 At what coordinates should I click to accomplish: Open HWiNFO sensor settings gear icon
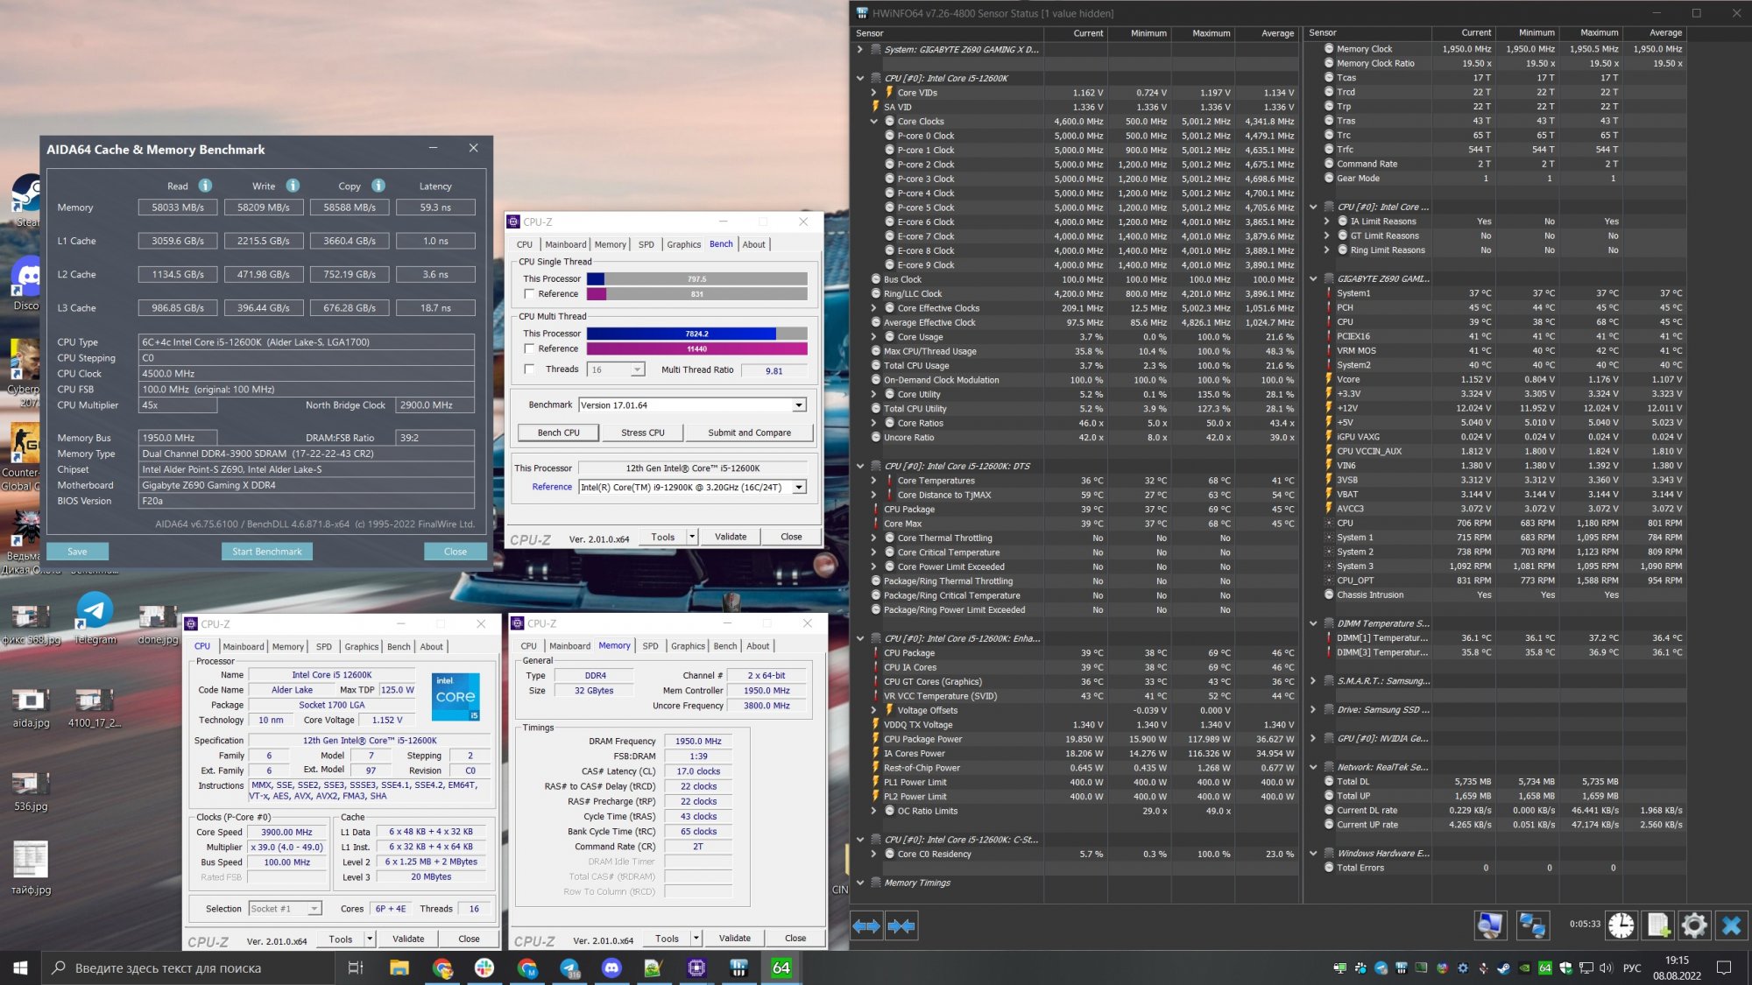(1694, 925)
